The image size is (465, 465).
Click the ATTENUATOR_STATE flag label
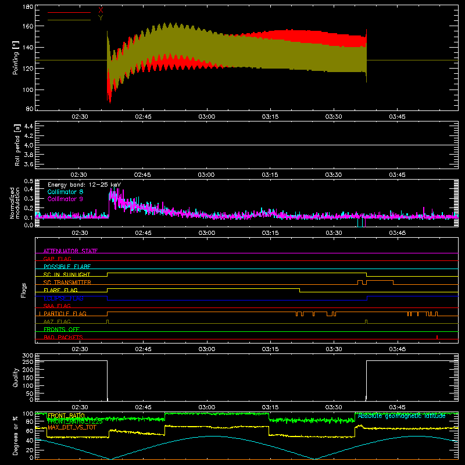tap(70, 251)
